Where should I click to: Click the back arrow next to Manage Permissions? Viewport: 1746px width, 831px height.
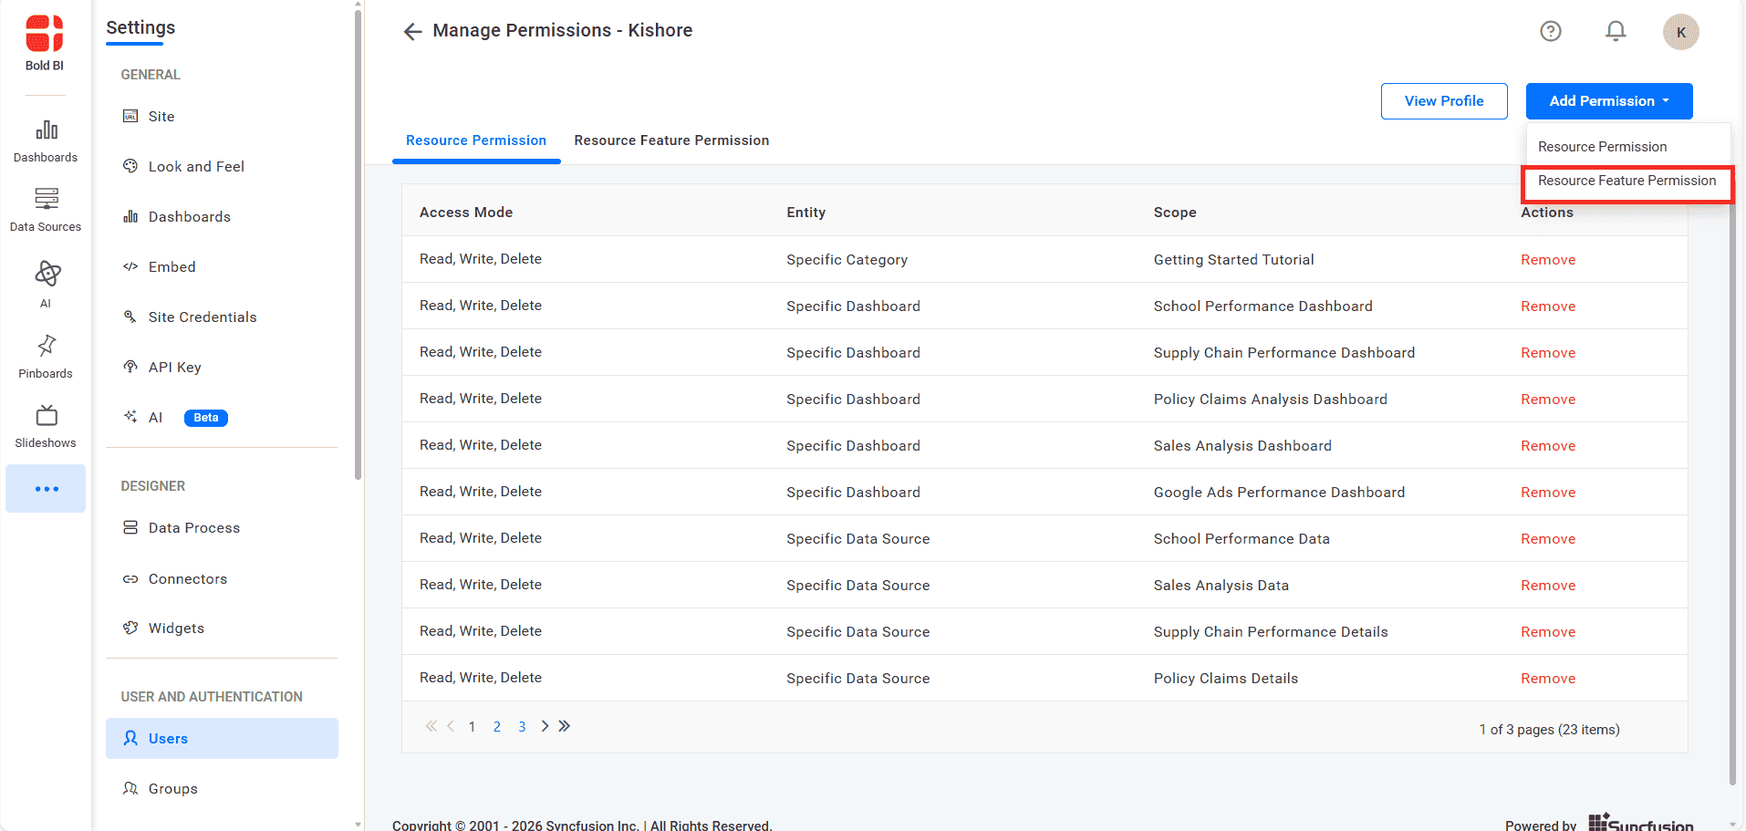(412, 31)
